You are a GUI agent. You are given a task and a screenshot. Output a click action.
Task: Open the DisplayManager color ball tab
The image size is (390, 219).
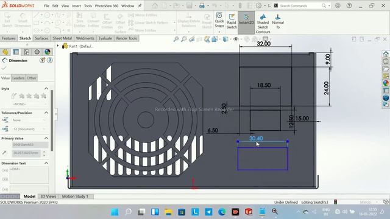coord(48,52)
